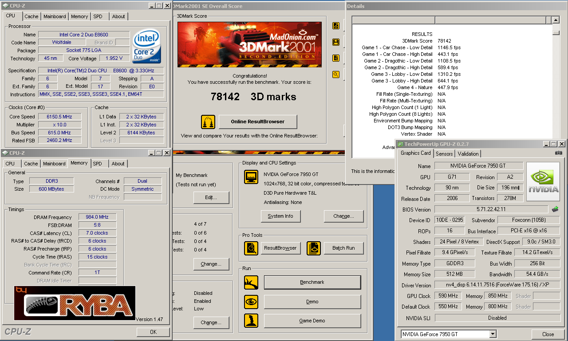Click the Batch Run button
This screenshot has height=341, width=568.
tap(343, 248)
